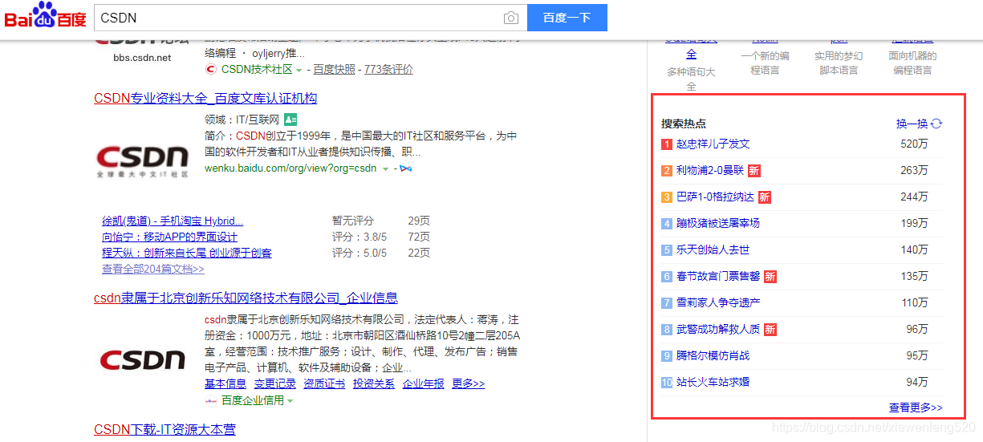
Task: Click 新 badge next to 武警成功解救人质
Action: [770, 330]
